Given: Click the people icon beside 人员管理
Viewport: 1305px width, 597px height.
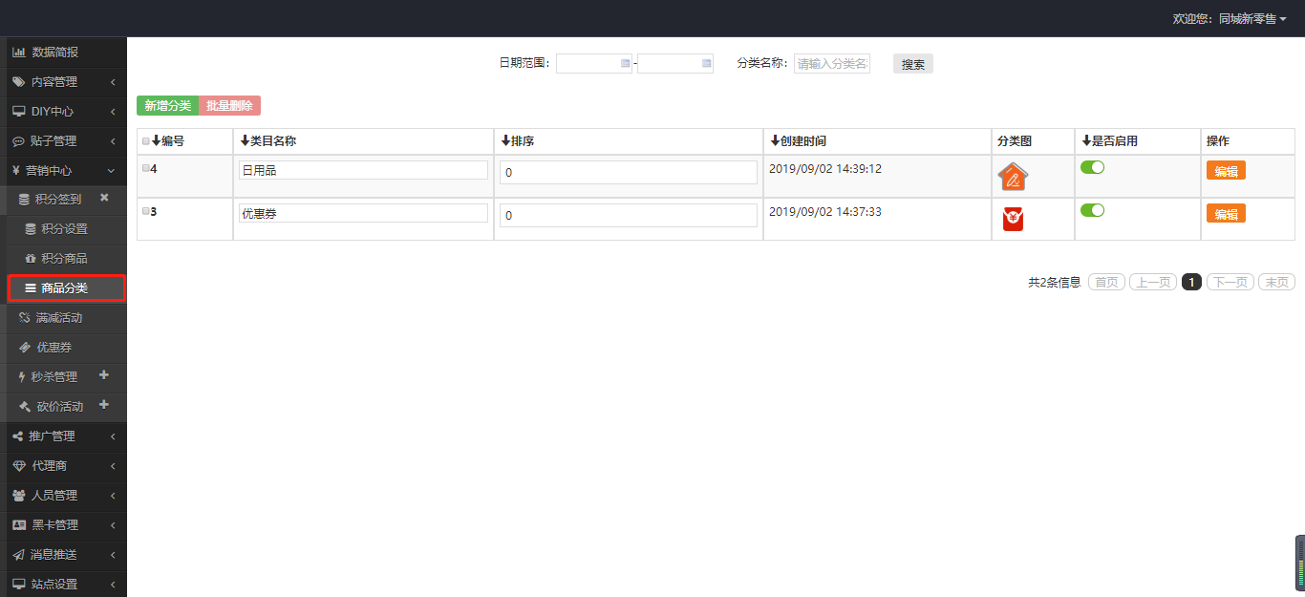Looking at the screenshot, I should point(19,496).
